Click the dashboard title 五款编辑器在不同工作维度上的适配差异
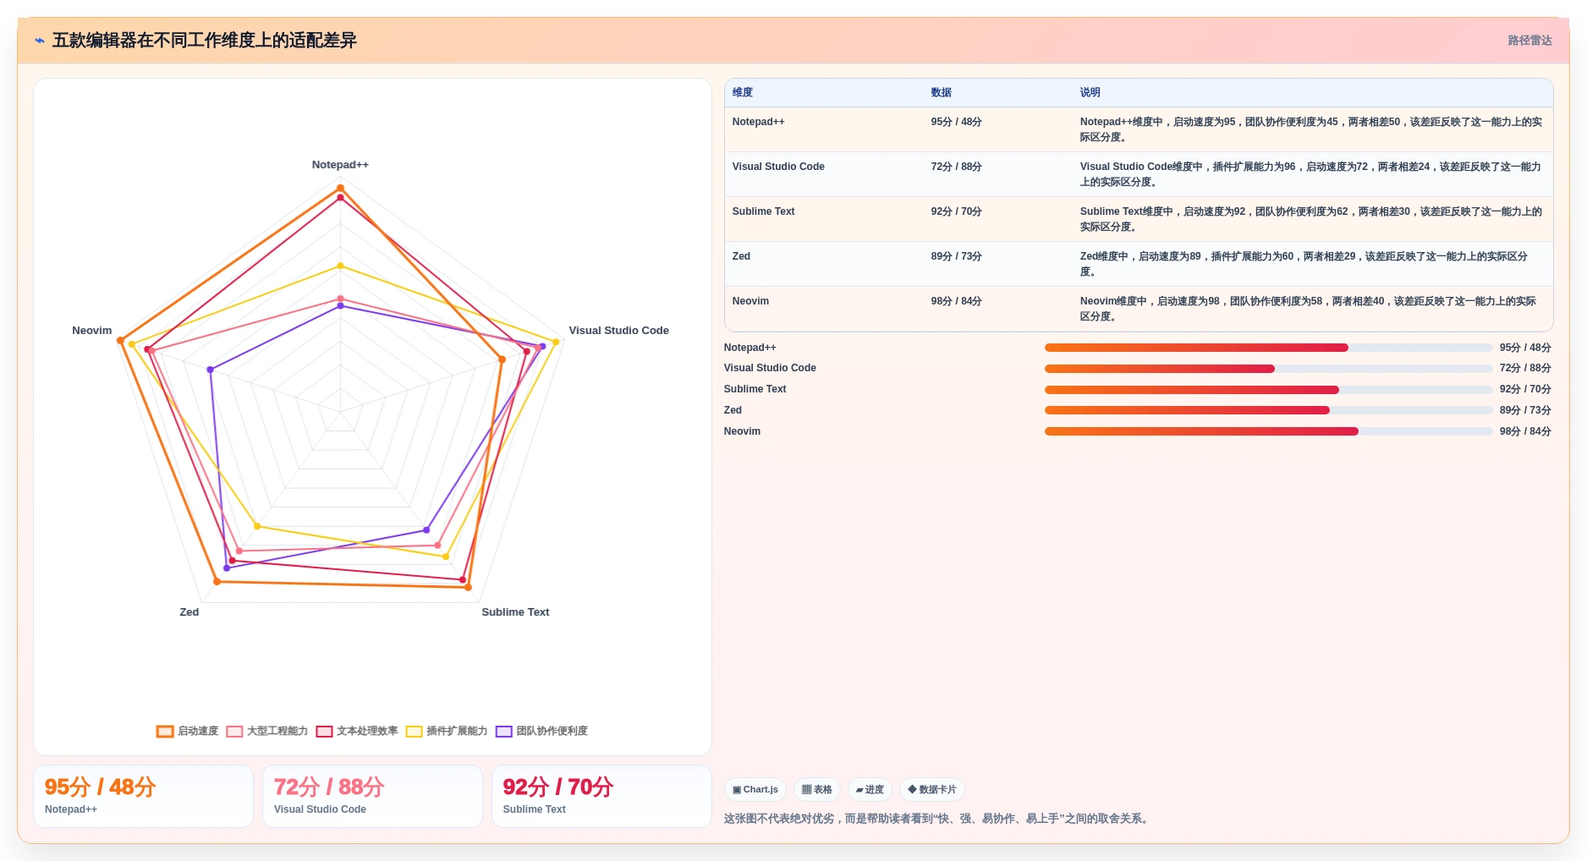Viewport: 1587px width, 861px height. pos(205,41)
